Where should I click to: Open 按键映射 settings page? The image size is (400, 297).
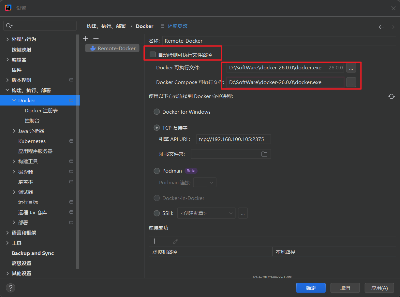(22, 49)
